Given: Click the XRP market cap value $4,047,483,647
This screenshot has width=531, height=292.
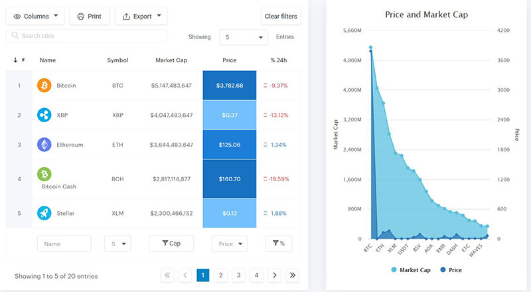Looking at the screenshot, I should tap(171, 115).
